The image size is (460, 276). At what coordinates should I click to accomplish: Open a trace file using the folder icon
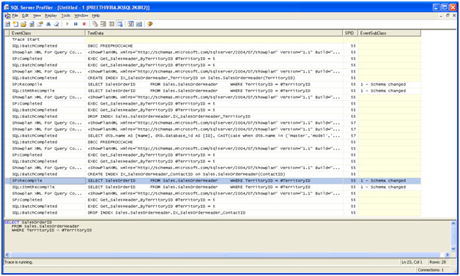click(x=23, y=24)
